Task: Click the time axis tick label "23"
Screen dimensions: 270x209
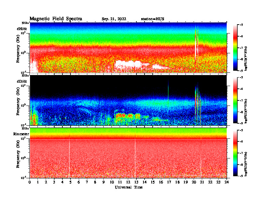Action: (x=218, y=182)
